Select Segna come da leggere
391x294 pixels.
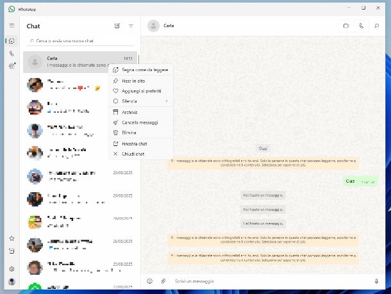tap(140, 70)
